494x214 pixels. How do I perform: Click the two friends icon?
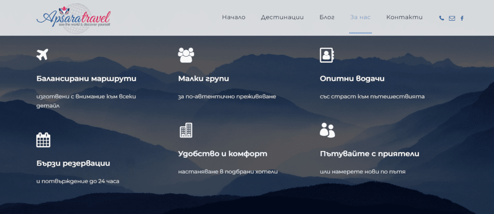click(x=327, y=130)
